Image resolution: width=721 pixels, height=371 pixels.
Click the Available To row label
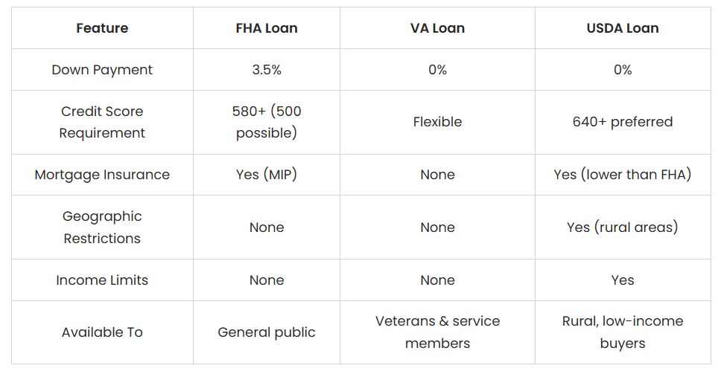(x=102, y=332)
